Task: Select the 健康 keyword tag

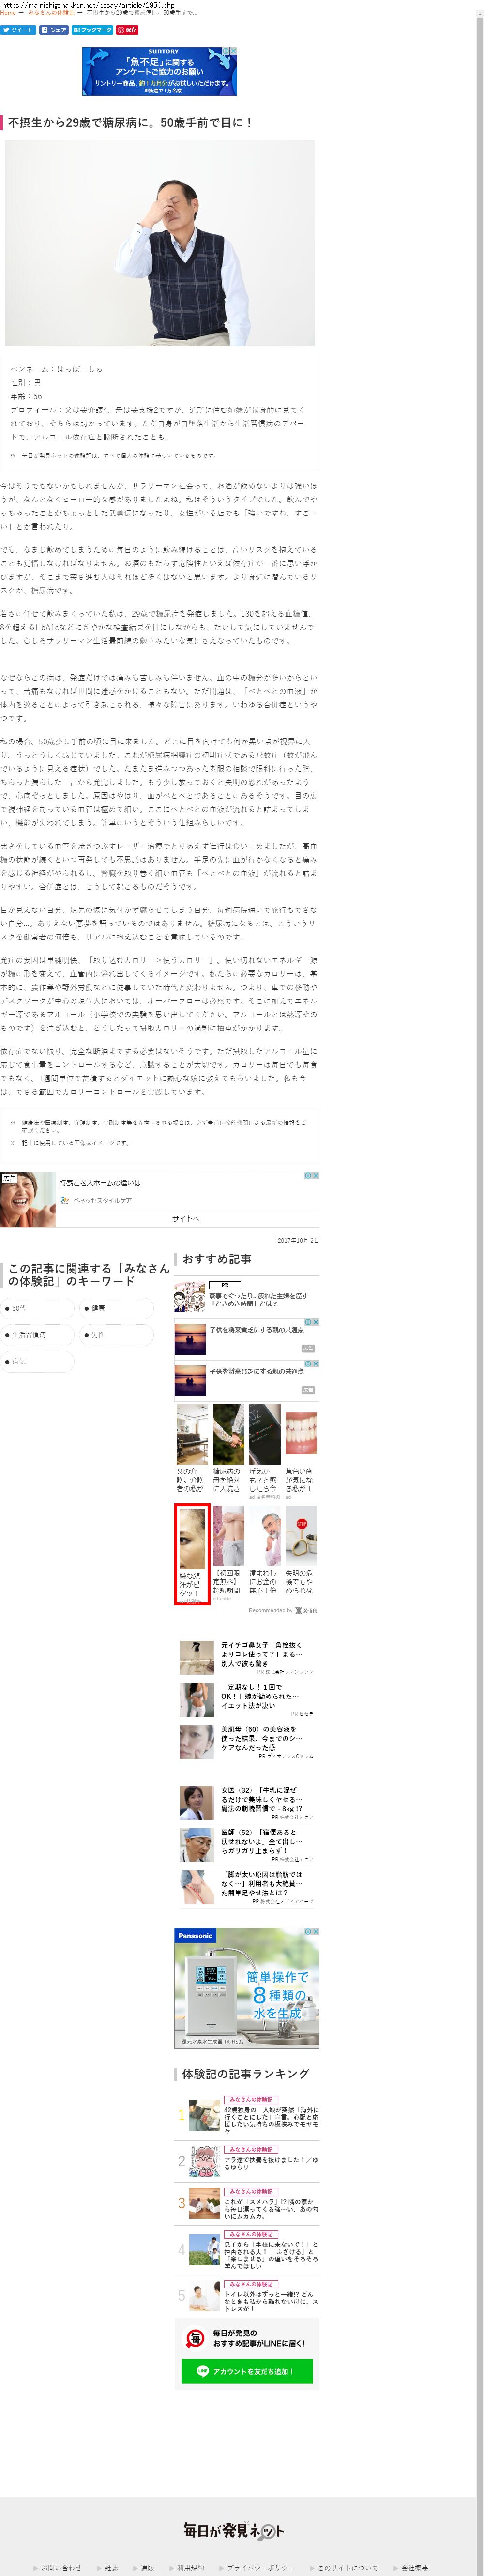Action: pos(117,1308)
